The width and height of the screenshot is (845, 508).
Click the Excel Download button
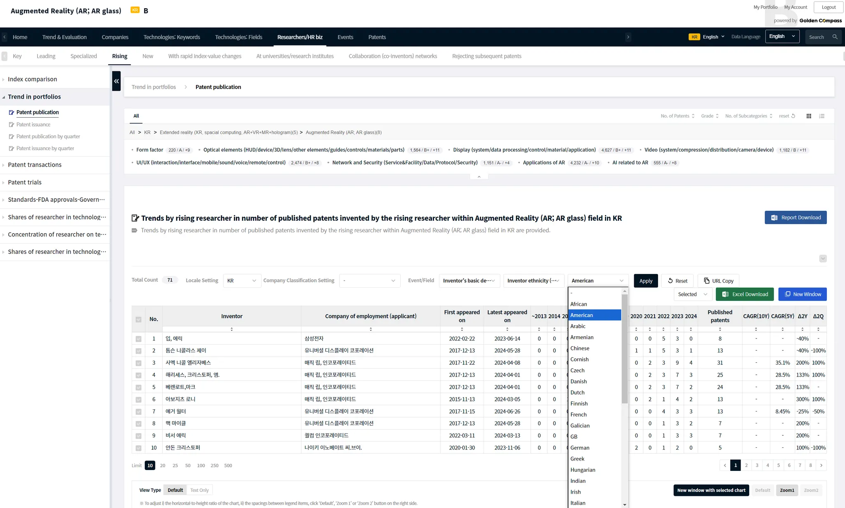click(745, 294)
